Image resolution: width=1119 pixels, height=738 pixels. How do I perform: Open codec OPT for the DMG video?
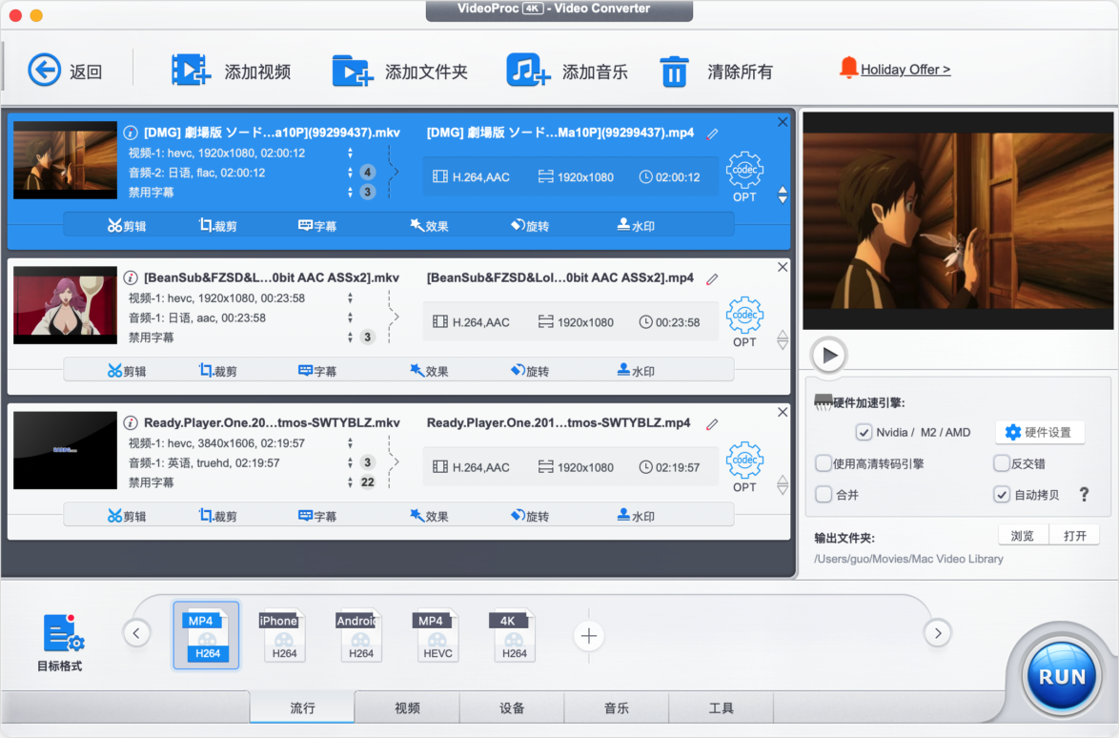tap(744, 176)
